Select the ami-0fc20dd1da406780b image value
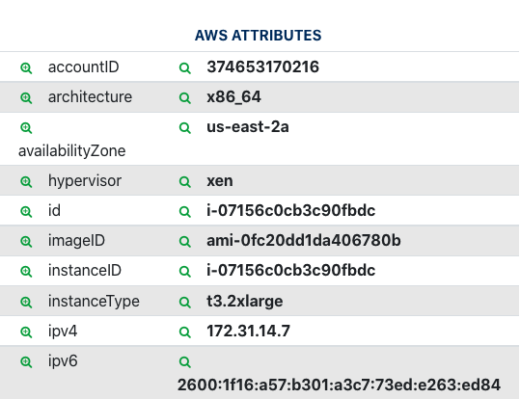 pos(304,240)
